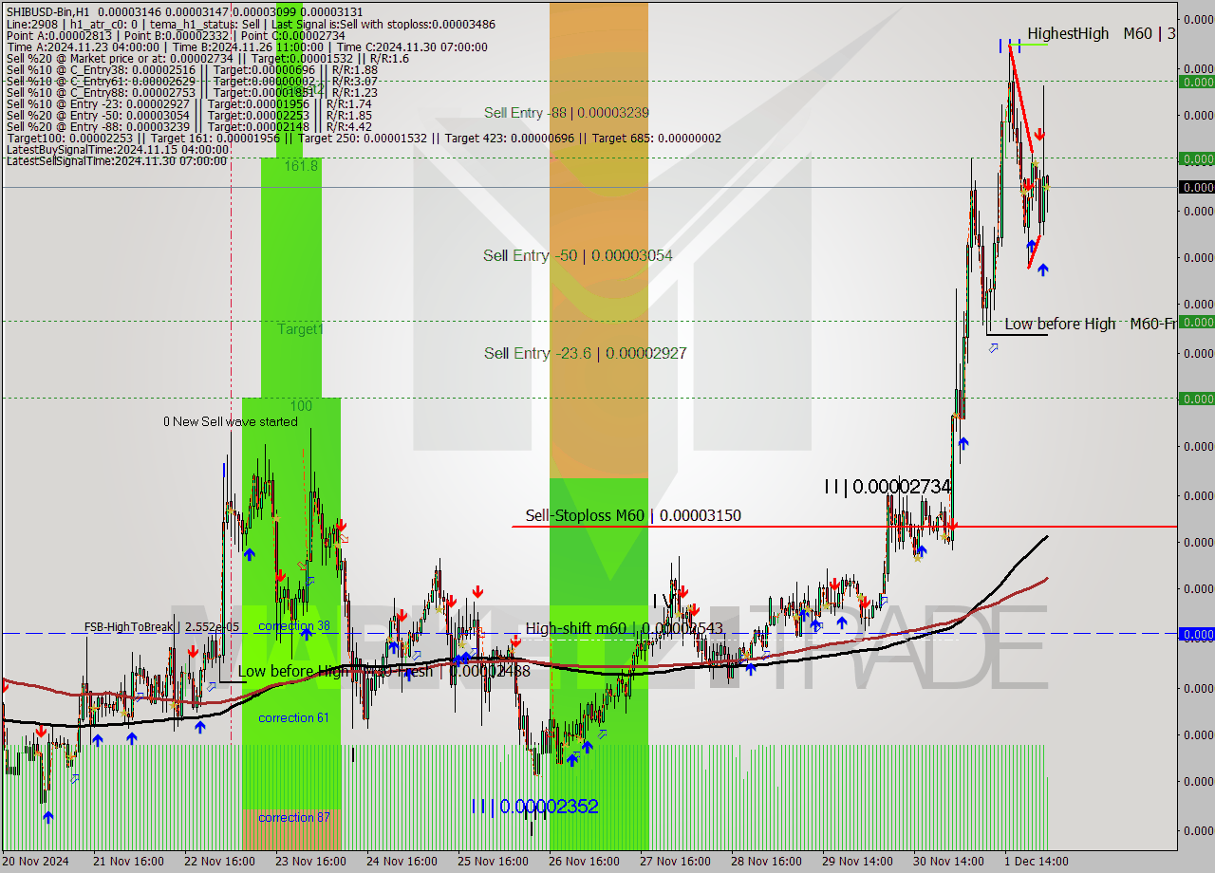Click the '30 Nov 14:00' time label

click(x=948, y=862)
